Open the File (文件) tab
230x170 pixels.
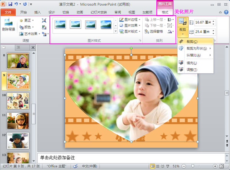(8, 12)
